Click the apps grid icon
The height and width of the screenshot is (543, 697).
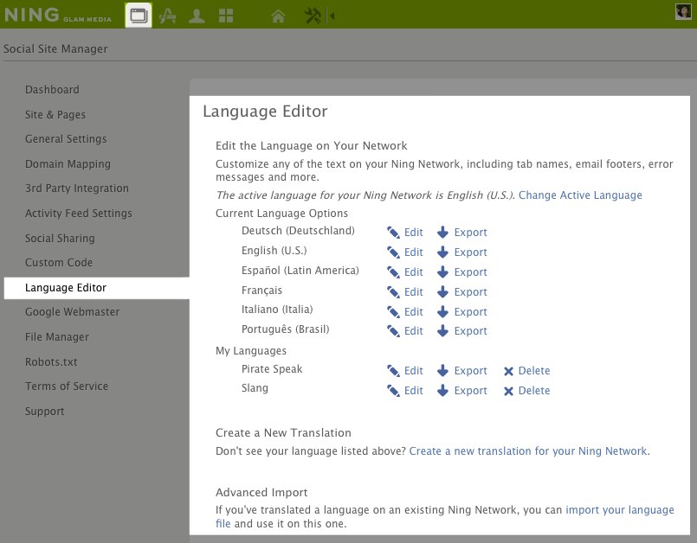[226, 15]
